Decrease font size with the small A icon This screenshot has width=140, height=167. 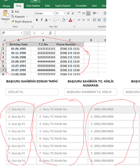point(73,13)
